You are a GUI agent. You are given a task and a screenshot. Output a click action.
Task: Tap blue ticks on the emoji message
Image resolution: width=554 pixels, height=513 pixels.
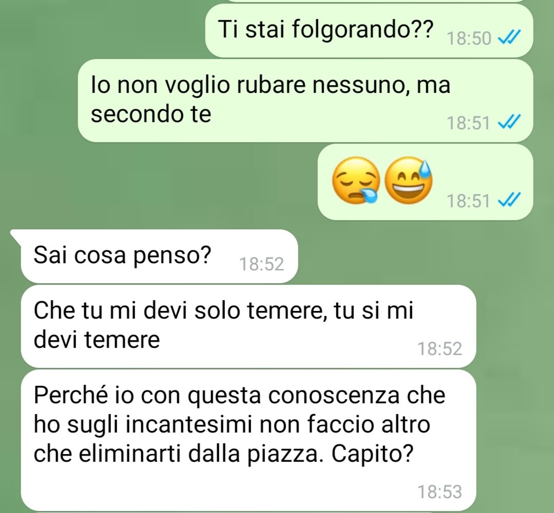509,200
